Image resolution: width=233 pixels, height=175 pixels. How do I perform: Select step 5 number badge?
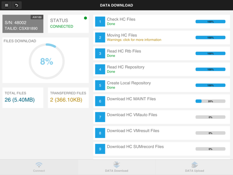pyautogui.click(x=100, y=85)
